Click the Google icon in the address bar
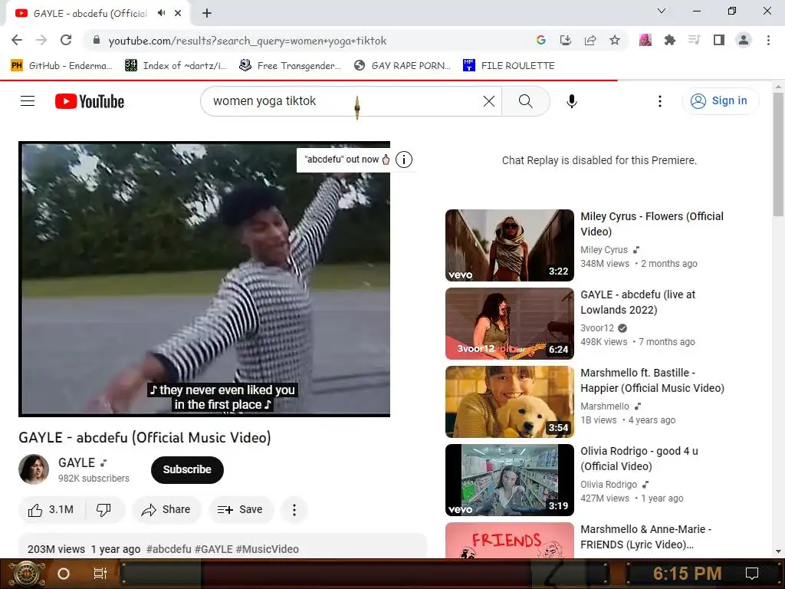Screen dimensions: 785x589 tap(540, 40)
